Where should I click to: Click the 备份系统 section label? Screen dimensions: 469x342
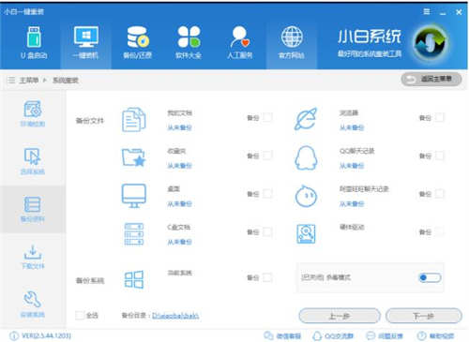(x=90, y=280)
